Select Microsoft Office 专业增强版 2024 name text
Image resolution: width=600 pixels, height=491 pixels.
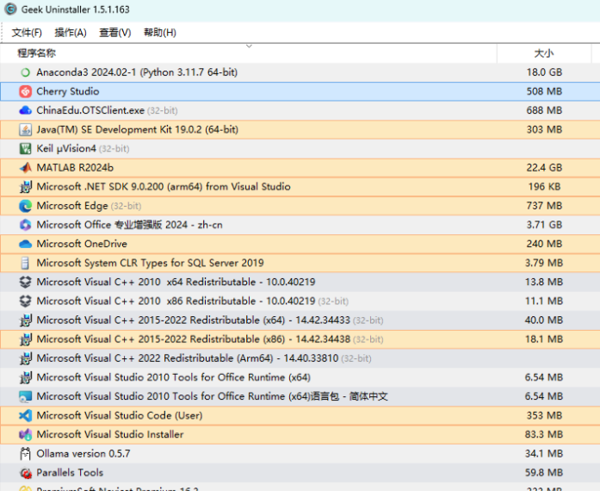(129, 225)
